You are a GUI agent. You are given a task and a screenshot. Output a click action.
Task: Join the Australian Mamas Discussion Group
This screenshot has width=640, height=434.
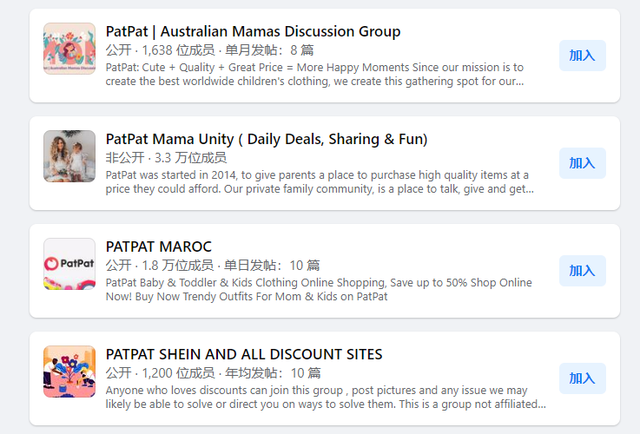582,56
